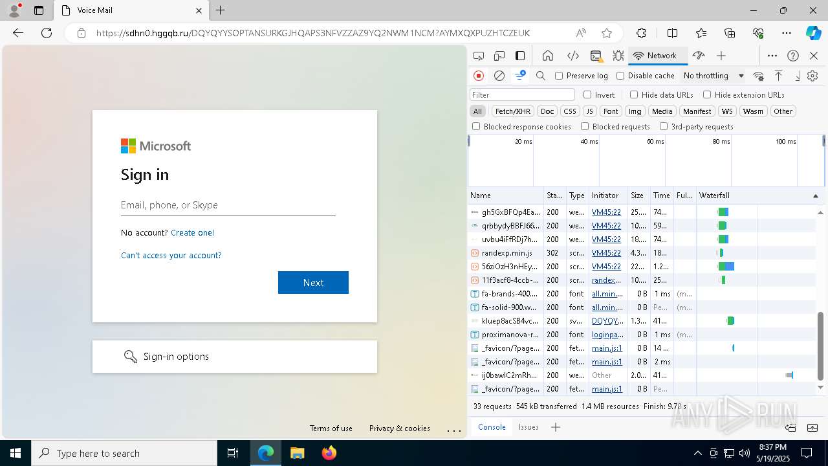The height and width of the screenshot is (466, 828).
Task: Open the Issues drawer tab
Action: (528, 427)
